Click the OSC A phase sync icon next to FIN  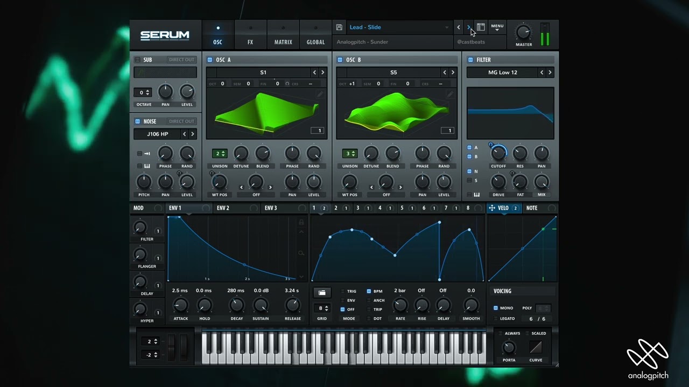click(287, 84)
